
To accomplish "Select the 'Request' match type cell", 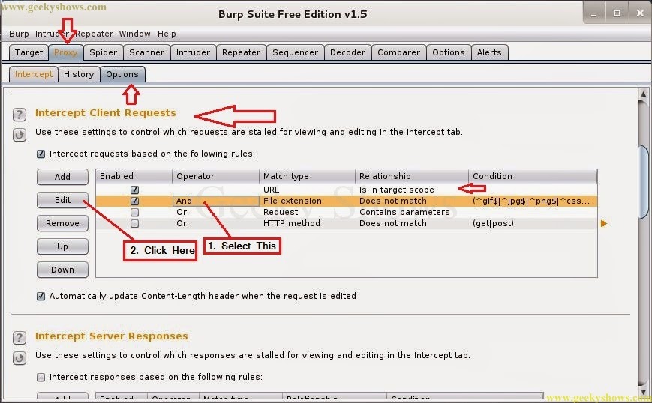I will pos(308,212).
